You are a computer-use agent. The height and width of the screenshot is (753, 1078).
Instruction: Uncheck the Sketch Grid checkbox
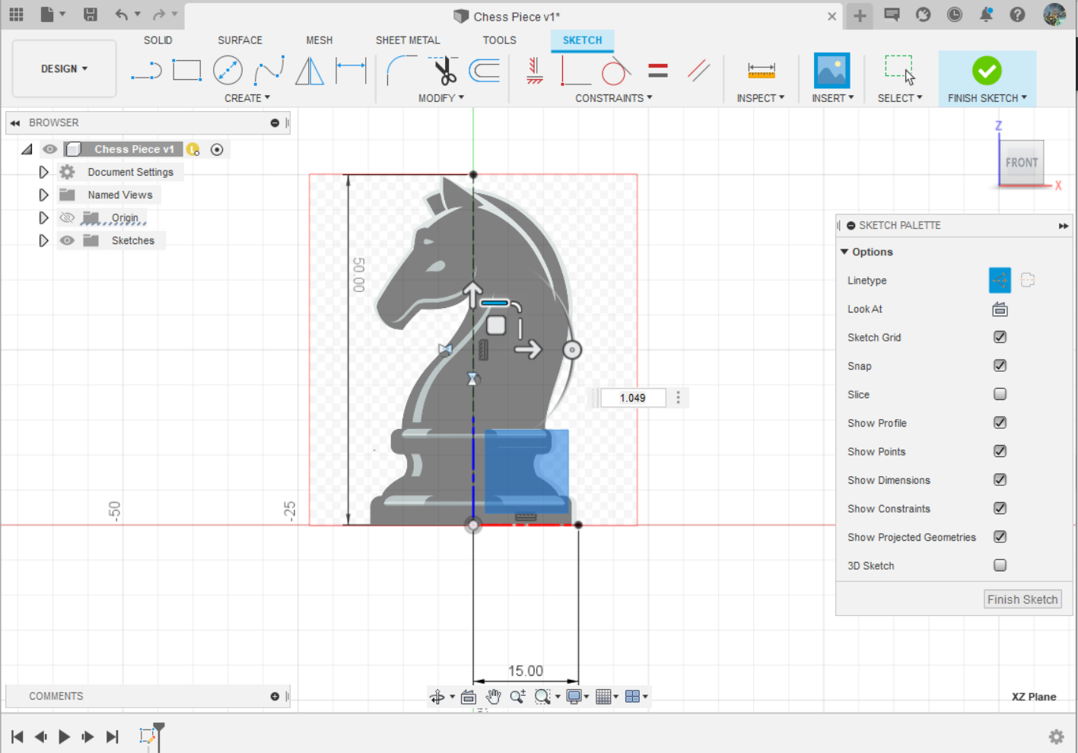[1000, 337]
